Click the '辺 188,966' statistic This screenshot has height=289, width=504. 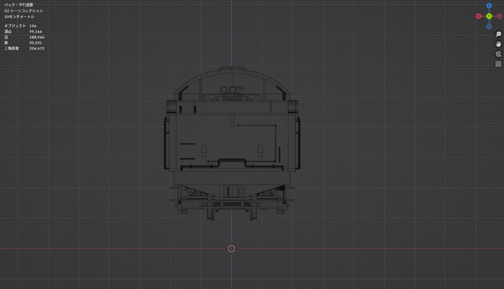click(24, 37)
